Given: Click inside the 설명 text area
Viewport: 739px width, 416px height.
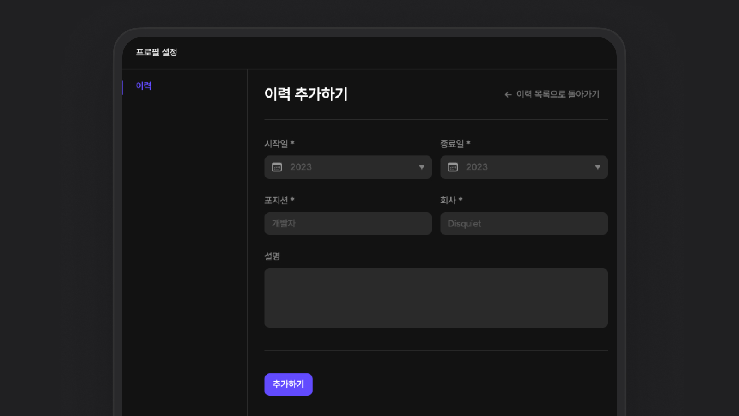Looking at the screenshot, I should tap(436, 298).
